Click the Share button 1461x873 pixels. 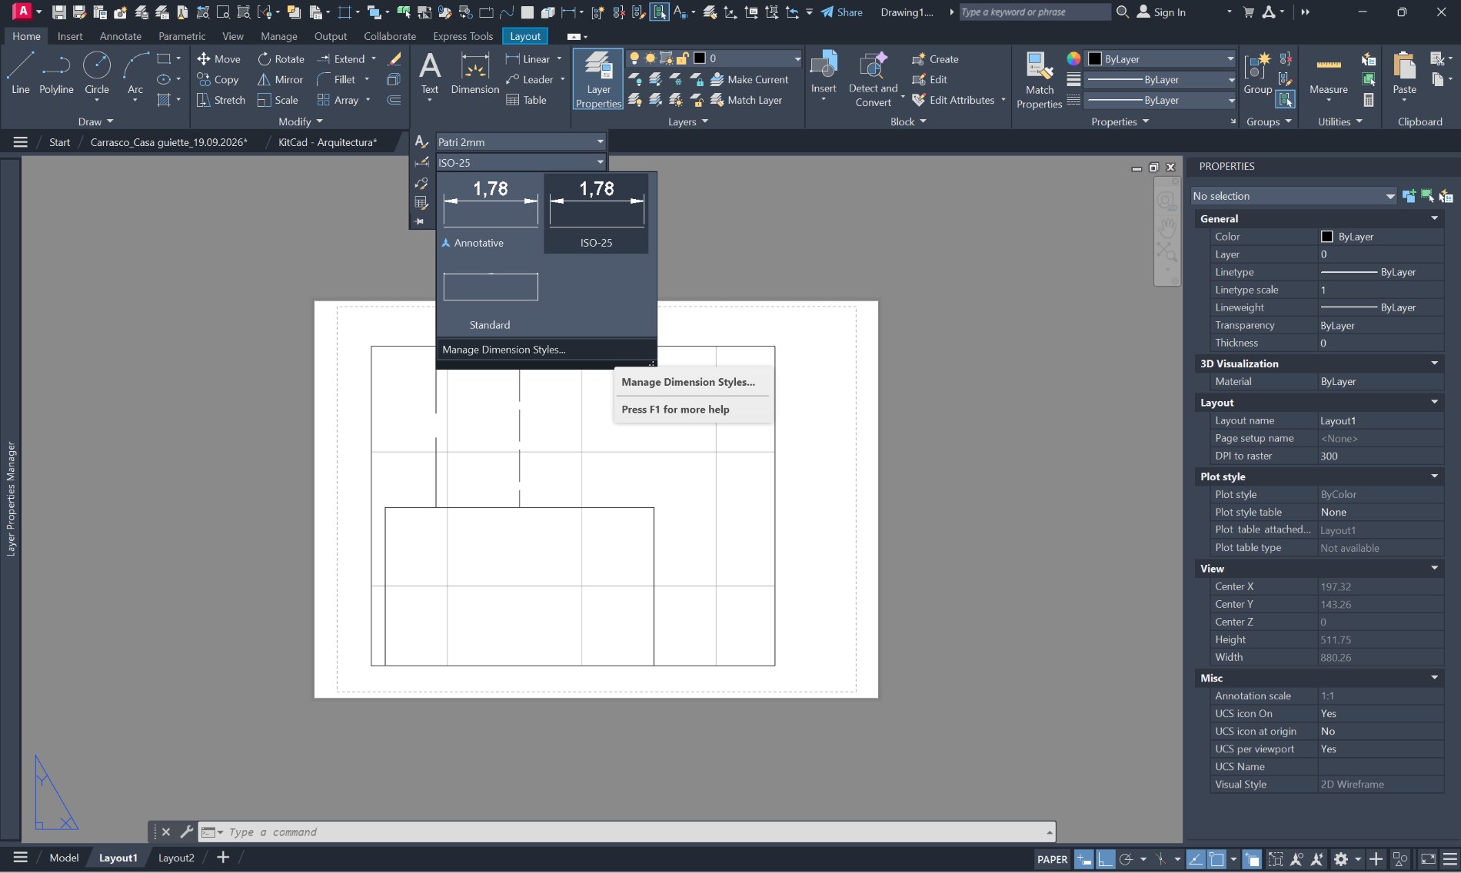pyautogui.click(x=841, y=12)
